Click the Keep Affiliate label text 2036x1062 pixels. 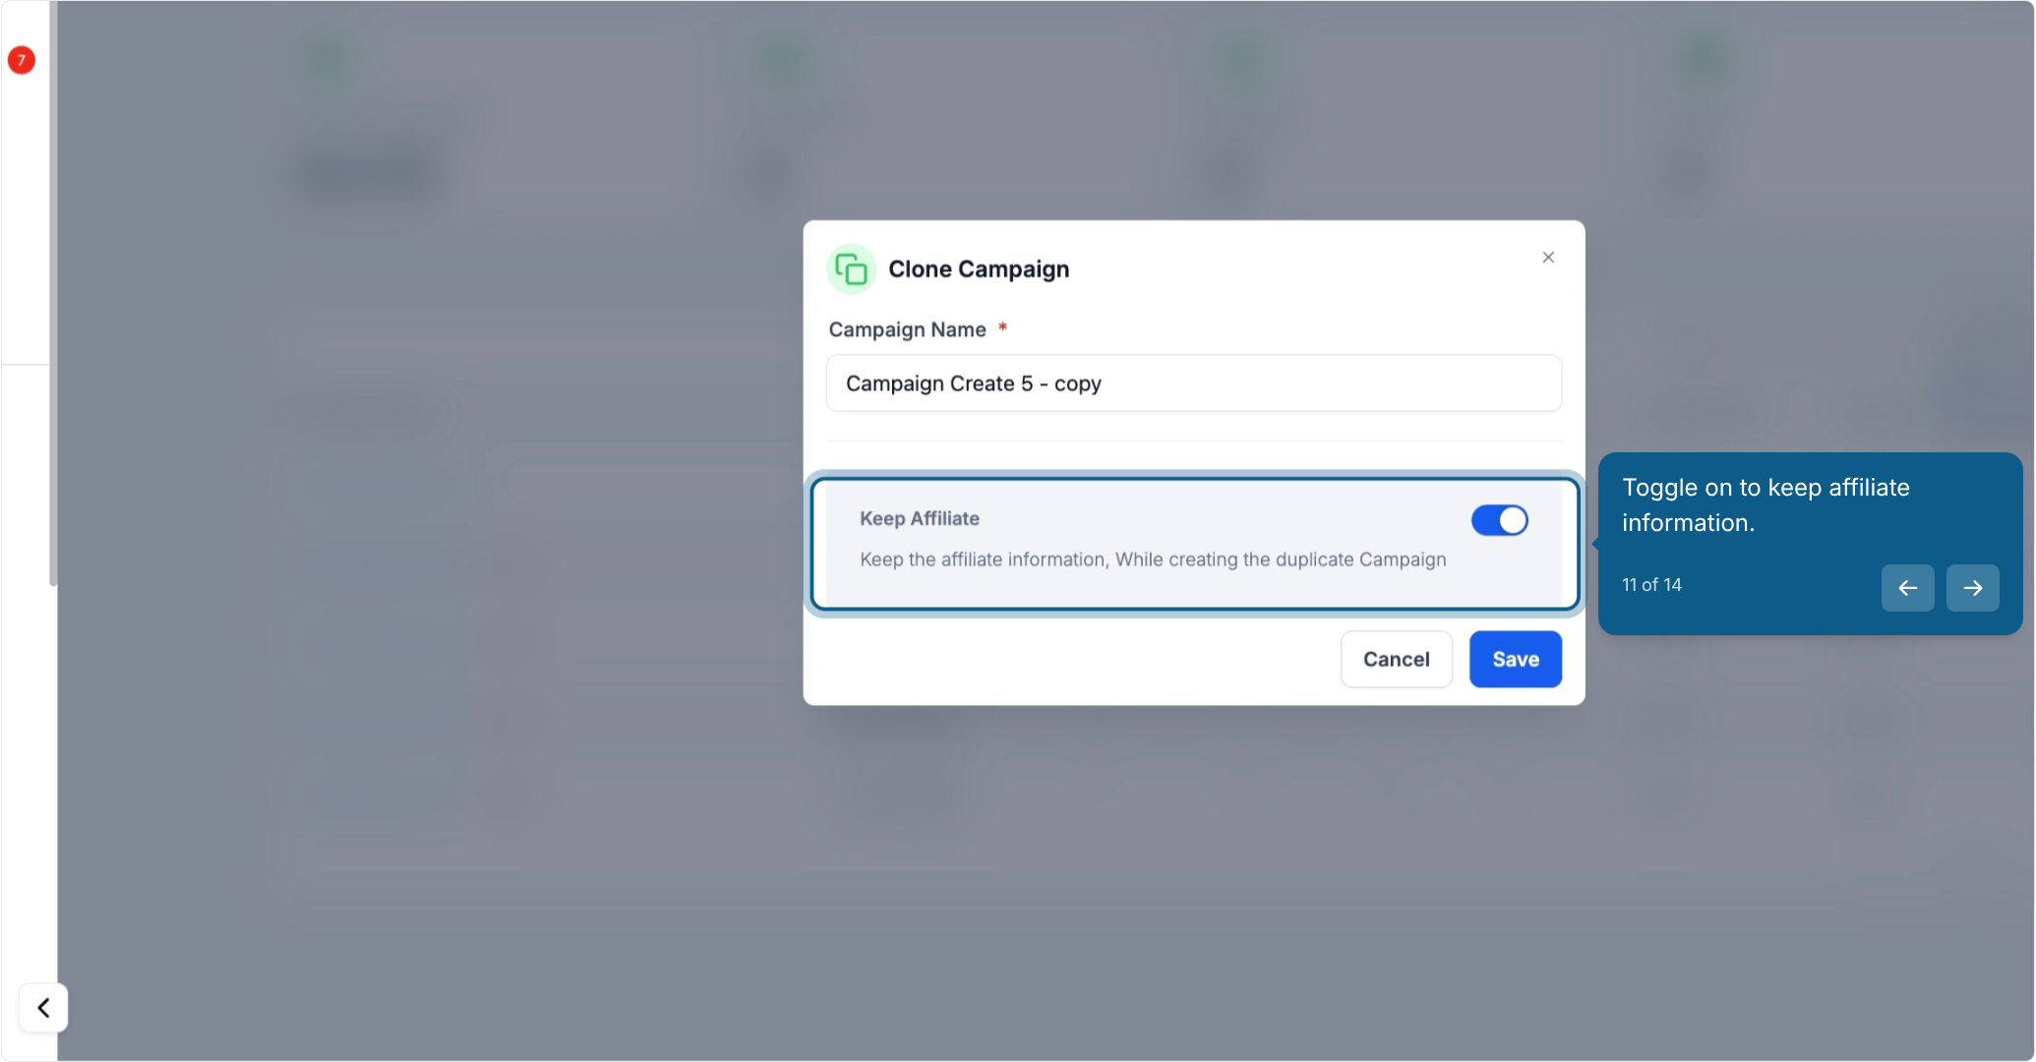[919, 518]
